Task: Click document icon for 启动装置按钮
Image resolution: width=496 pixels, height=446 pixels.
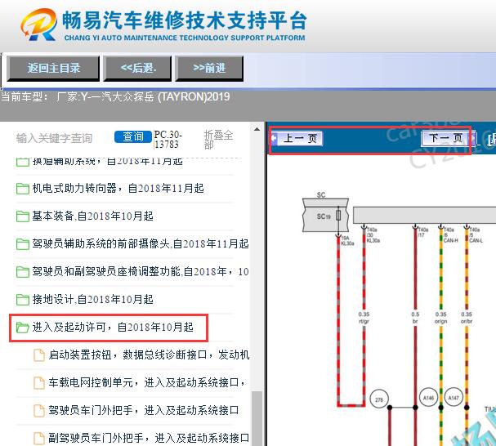Action: pos(39,355)
